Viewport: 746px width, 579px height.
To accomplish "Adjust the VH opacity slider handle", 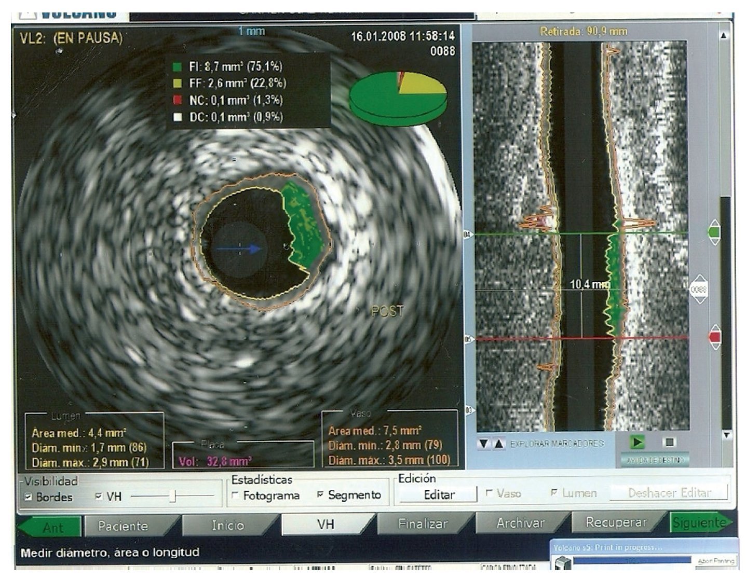I will (173, 497).
